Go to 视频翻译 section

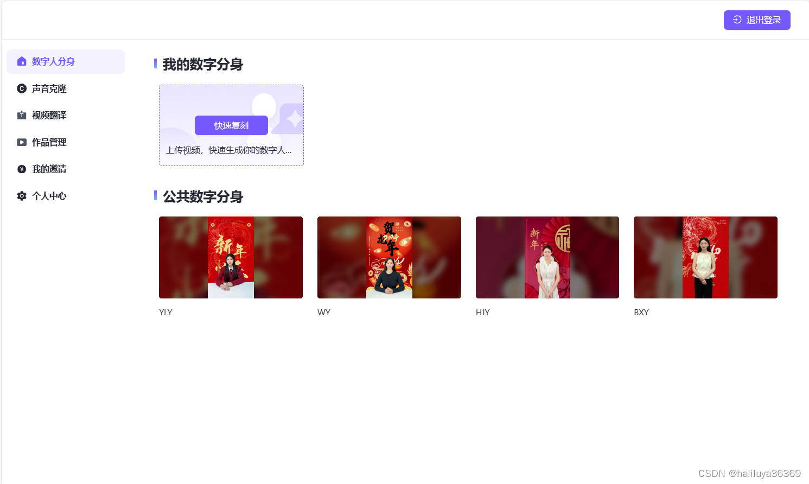click(66, 115)
